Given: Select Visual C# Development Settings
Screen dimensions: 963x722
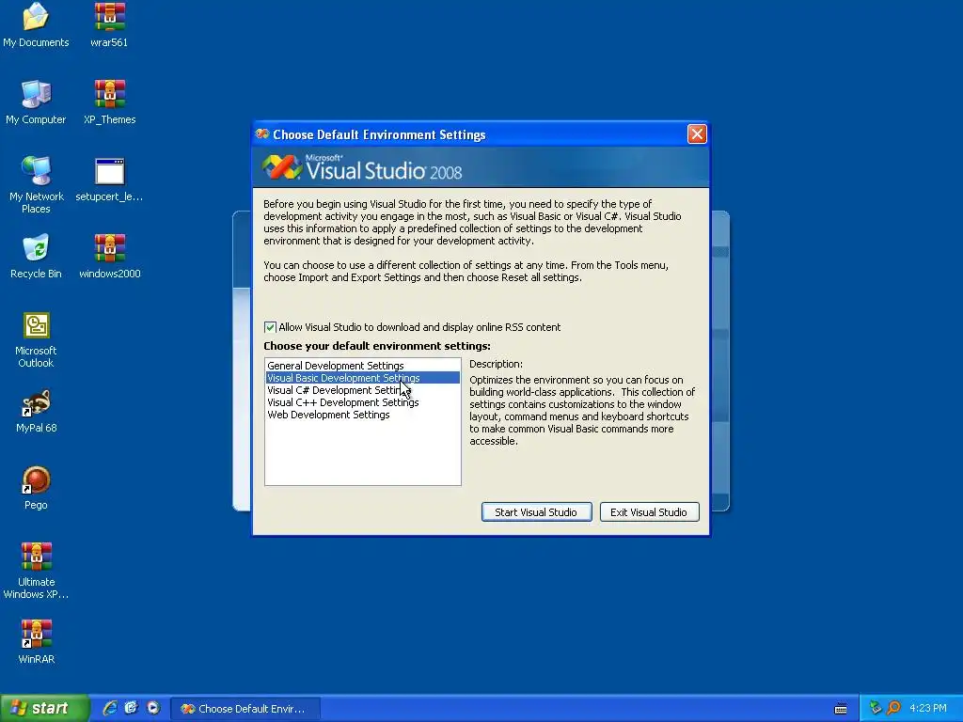Looking at the screenshot, I should [x=362, y=390].
